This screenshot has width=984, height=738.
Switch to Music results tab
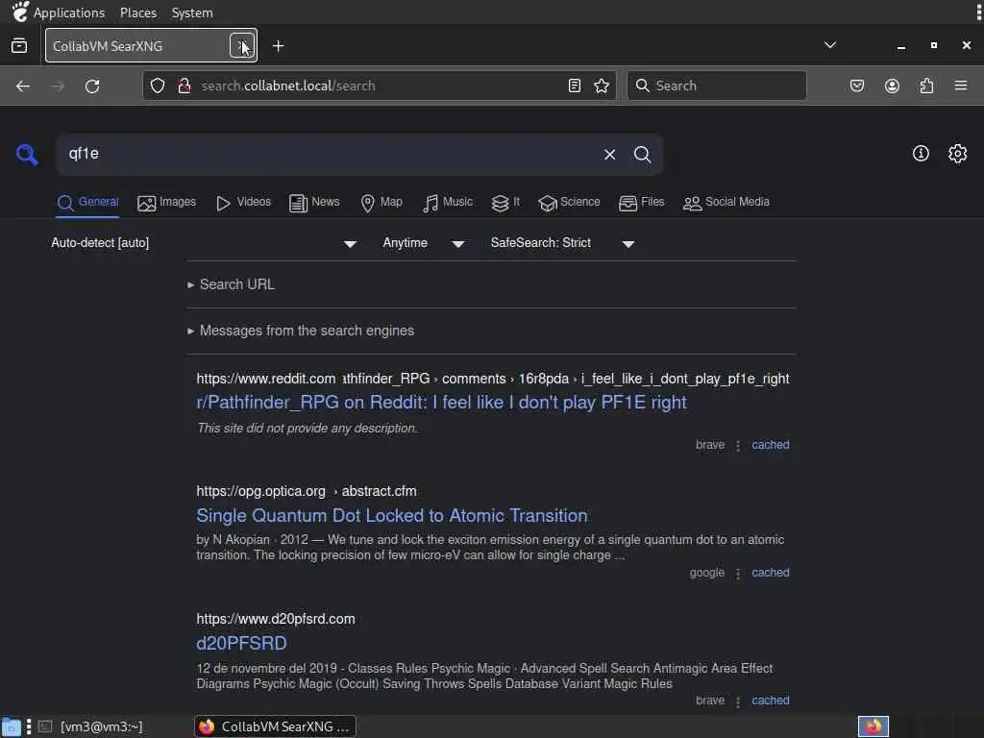point(448,202)
